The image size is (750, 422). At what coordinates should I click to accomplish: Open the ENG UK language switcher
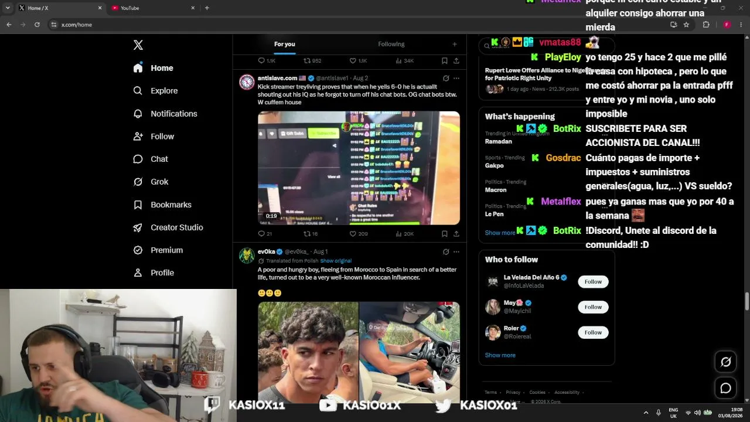point(673,413)
